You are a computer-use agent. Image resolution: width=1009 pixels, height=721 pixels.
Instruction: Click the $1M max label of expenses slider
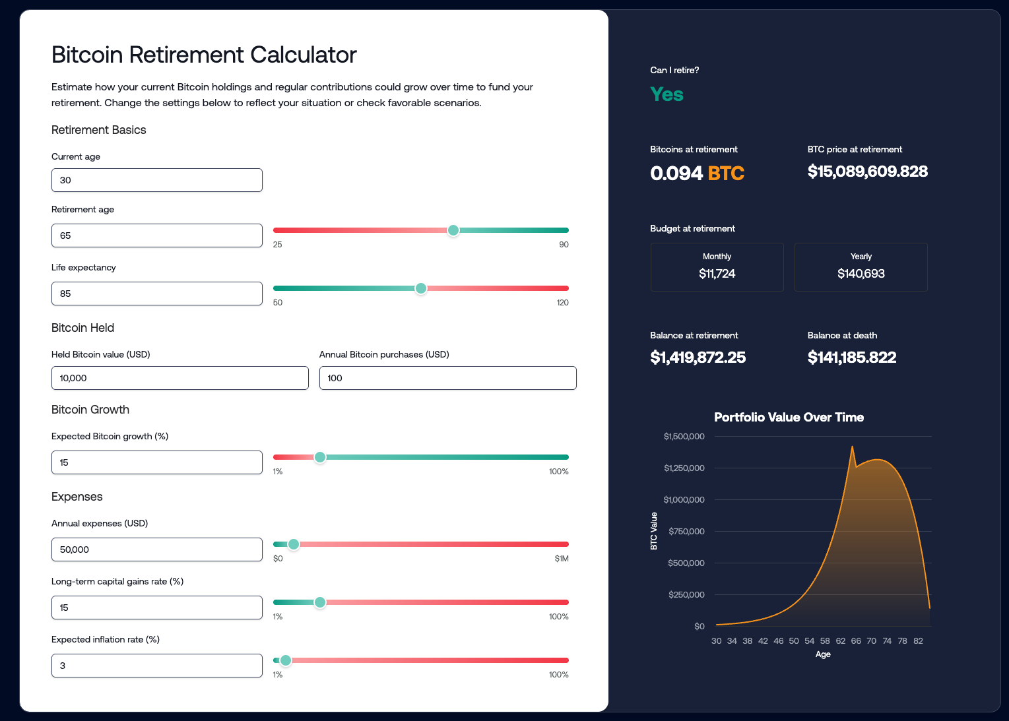tap(562, 559)
